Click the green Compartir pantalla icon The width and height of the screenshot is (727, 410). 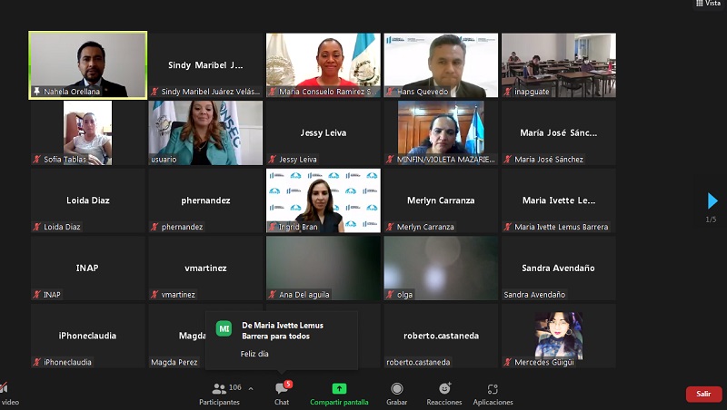click(339, 388)
